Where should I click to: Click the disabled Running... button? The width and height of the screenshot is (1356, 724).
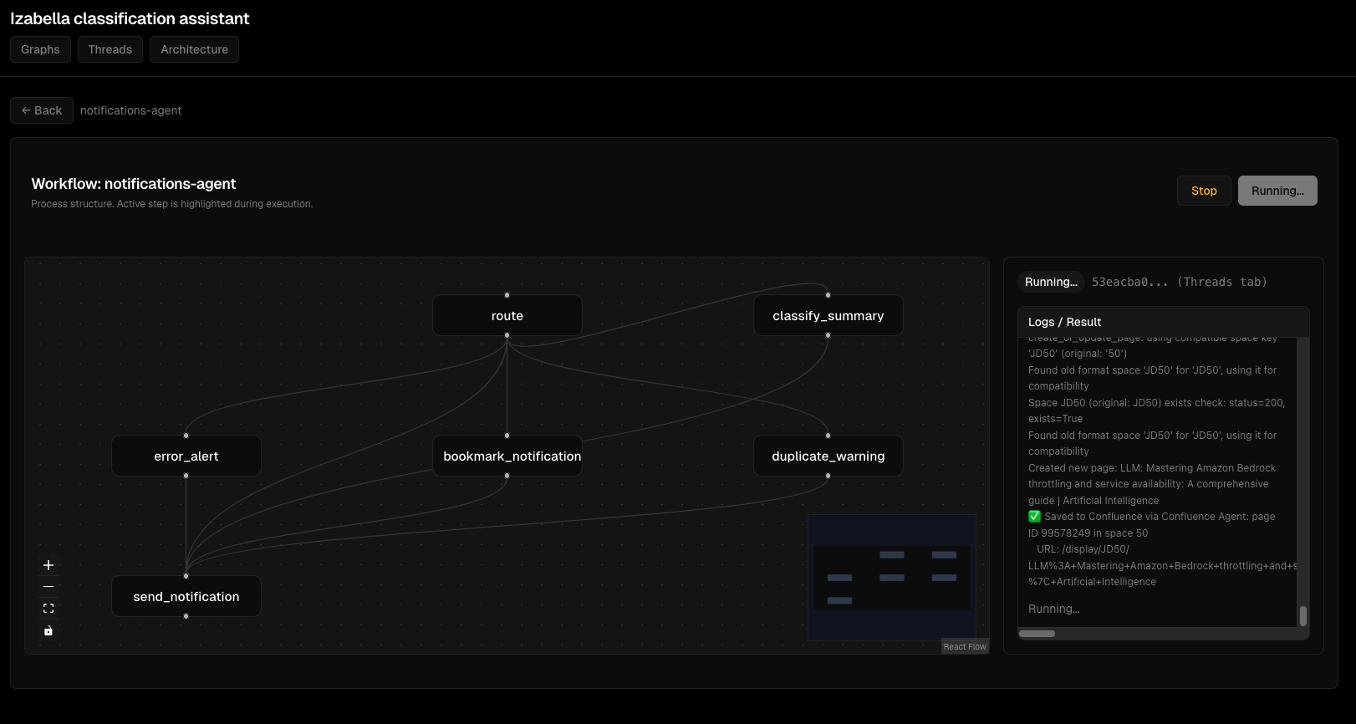click(1277, 191)
